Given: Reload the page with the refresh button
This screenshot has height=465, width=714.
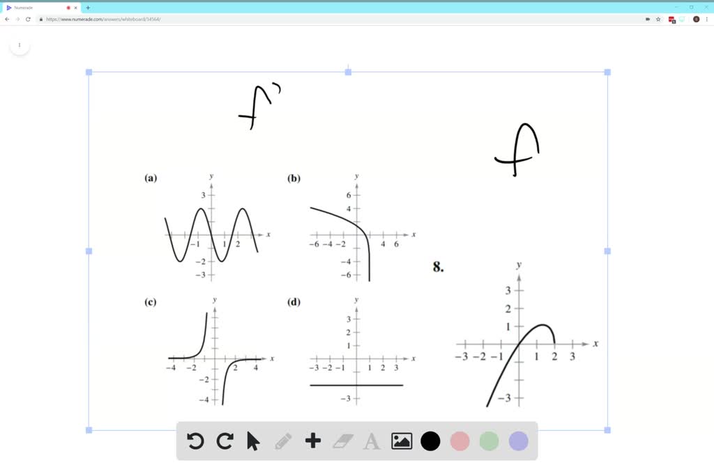Looking at the screenshot, I should click(28, 19).
